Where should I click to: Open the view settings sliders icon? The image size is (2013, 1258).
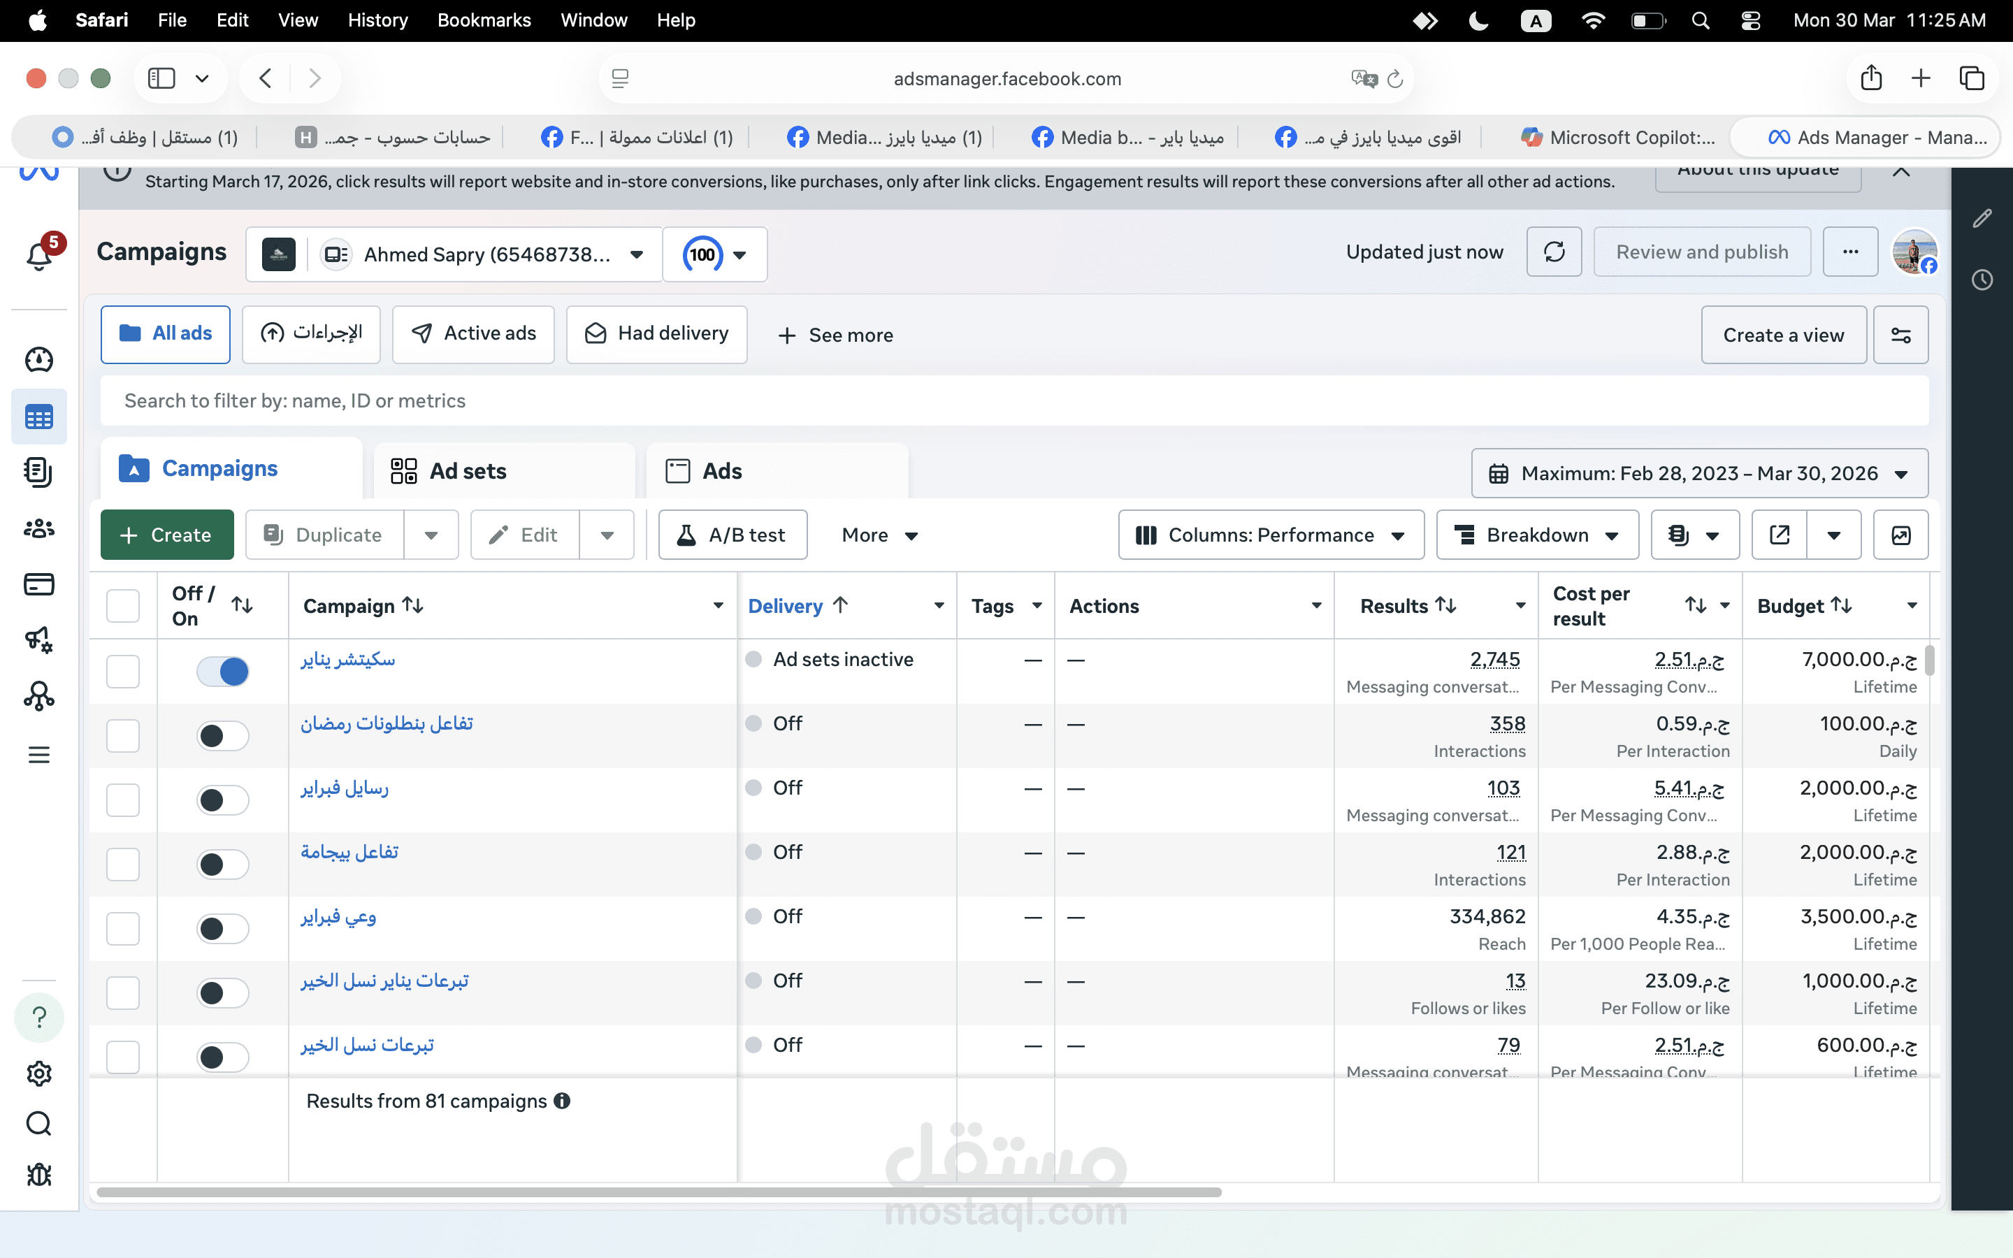tap(1900, 335)
